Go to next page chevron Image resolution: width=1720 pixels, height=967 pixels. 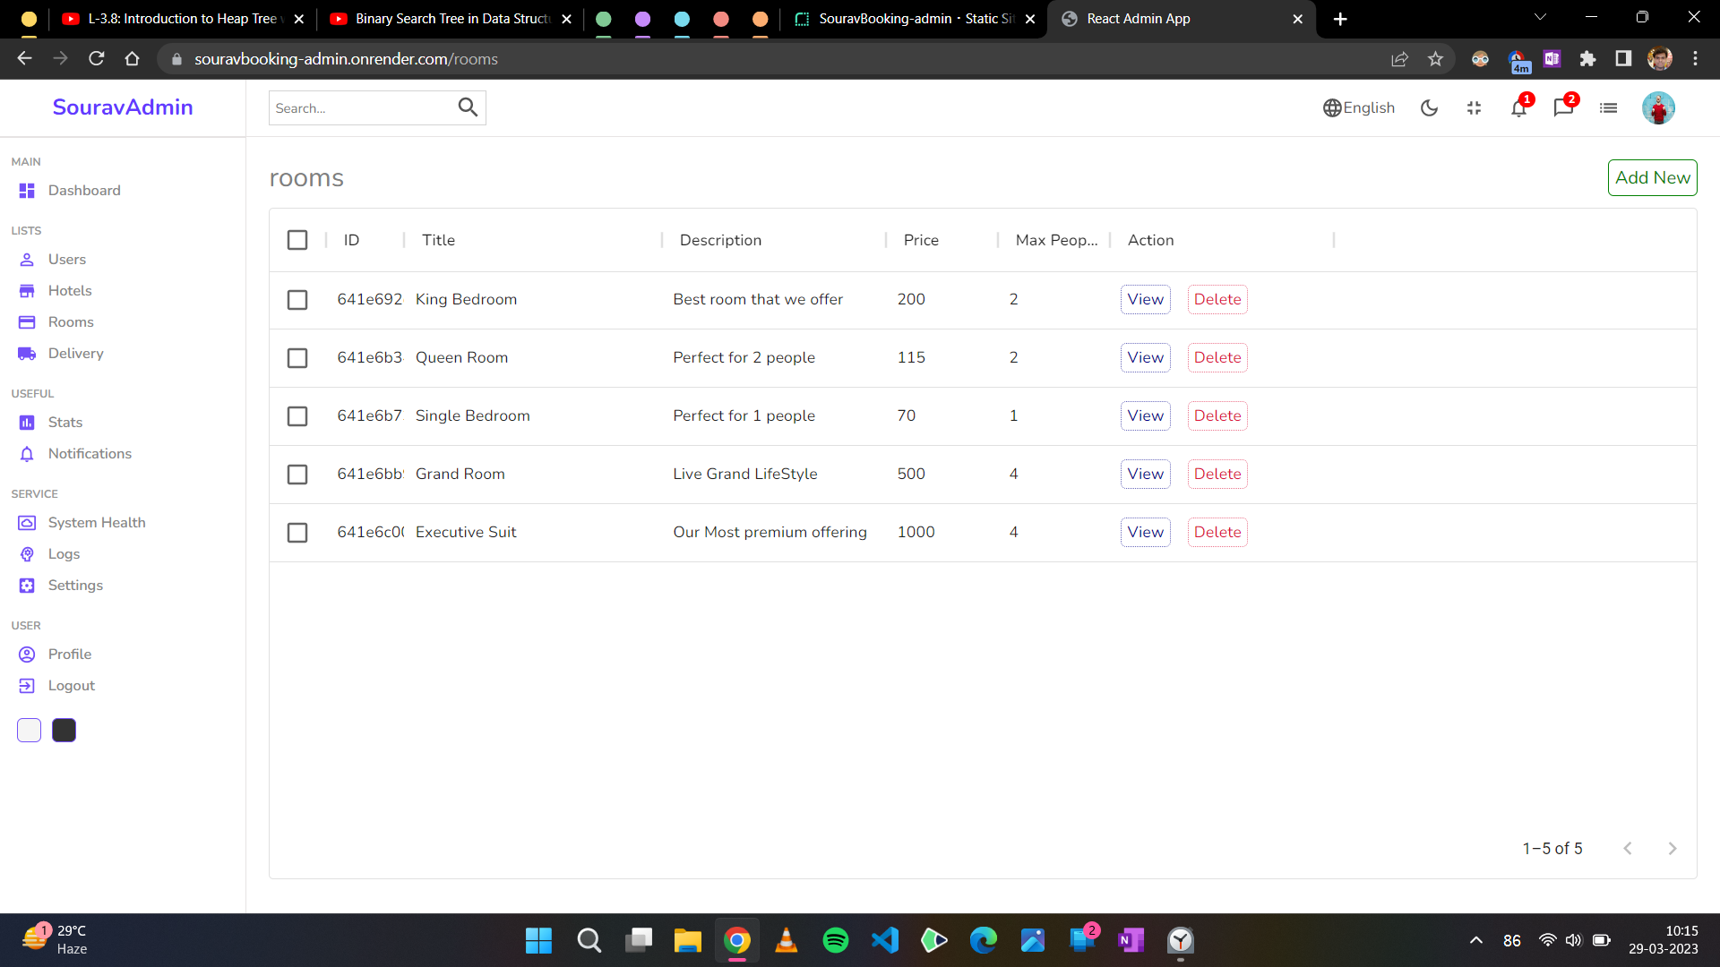(x=1672, y=849)
